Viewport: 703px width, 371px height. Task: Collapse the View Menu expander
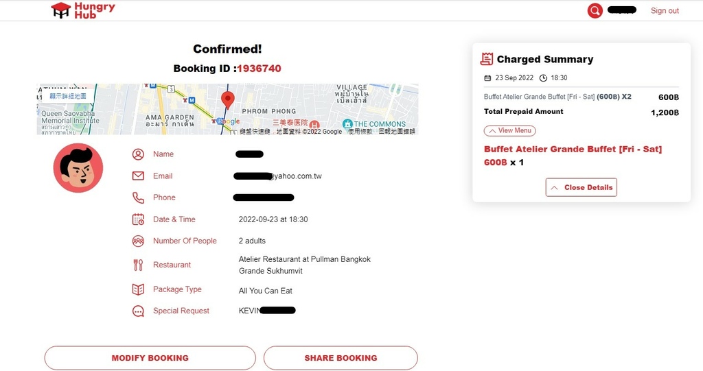[x=510, y=131]
